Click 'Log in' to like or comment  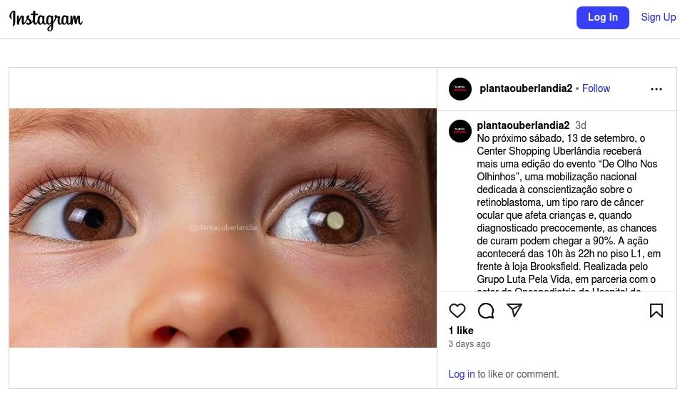[462, 374]
